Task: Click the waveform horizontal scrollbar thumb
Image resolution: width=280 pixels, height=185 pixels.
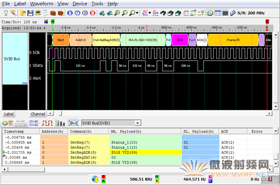Action: pos(61,113)
